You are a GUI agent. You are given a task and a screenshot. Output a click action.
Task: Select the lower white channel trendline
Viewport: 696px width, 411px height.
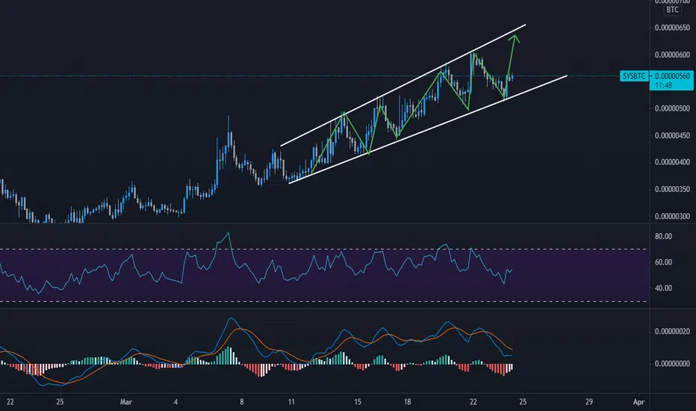[428, 130]
